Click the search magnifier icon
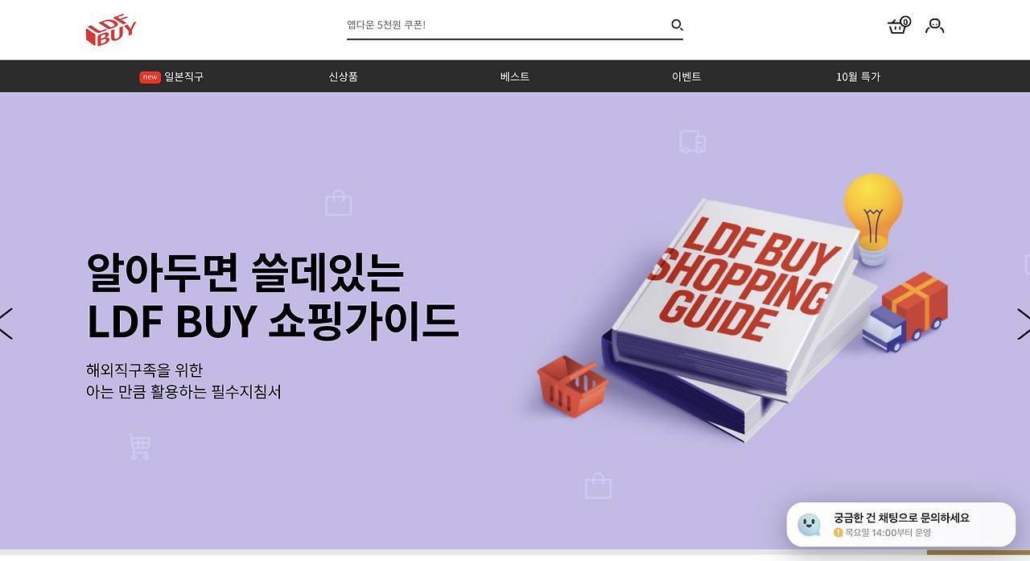The image size is (1030, 561). click(x=677, y=25)
